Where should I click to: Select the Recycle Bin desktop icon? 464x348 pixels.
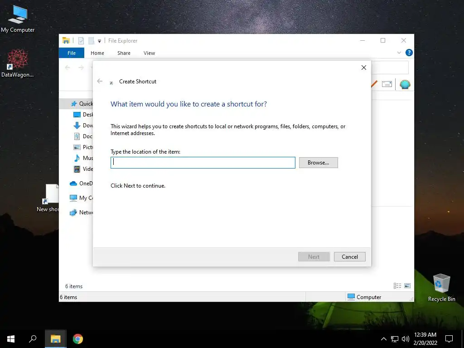[x=441, y=288]
